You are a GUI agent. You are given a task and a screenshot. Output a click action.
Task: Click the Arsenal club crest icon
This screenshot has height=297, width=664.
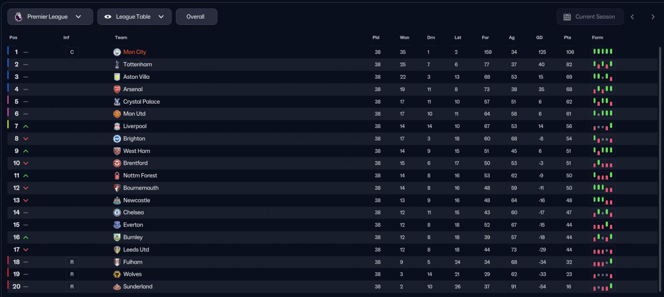pos(117,89)
